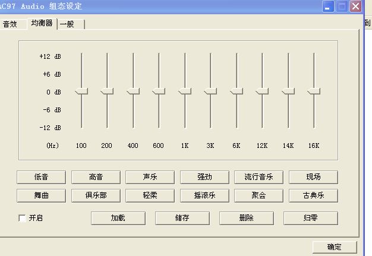Select the 流行音乐 preset button

pyautogui.click(x=258, y=177)
